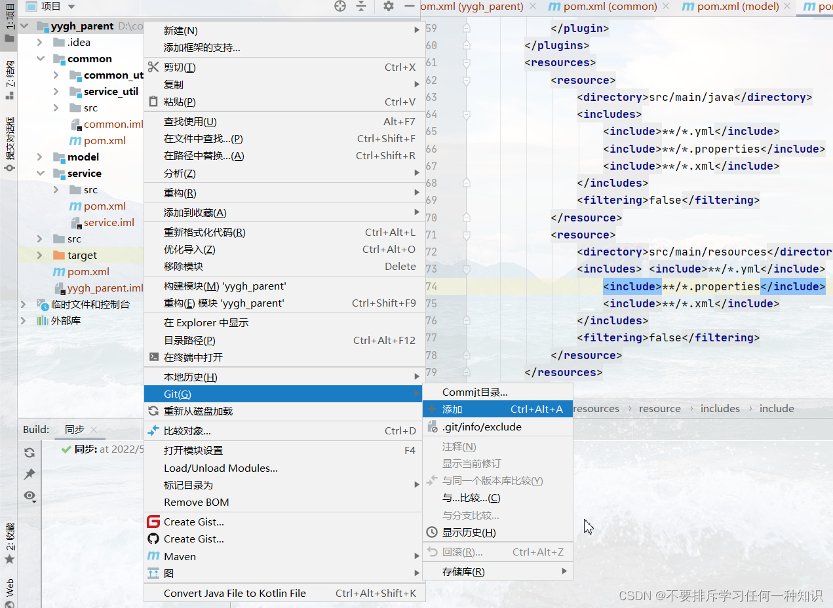Select Open in Terminal entry
The image size is (833, 608).
(x=284, y=358)
